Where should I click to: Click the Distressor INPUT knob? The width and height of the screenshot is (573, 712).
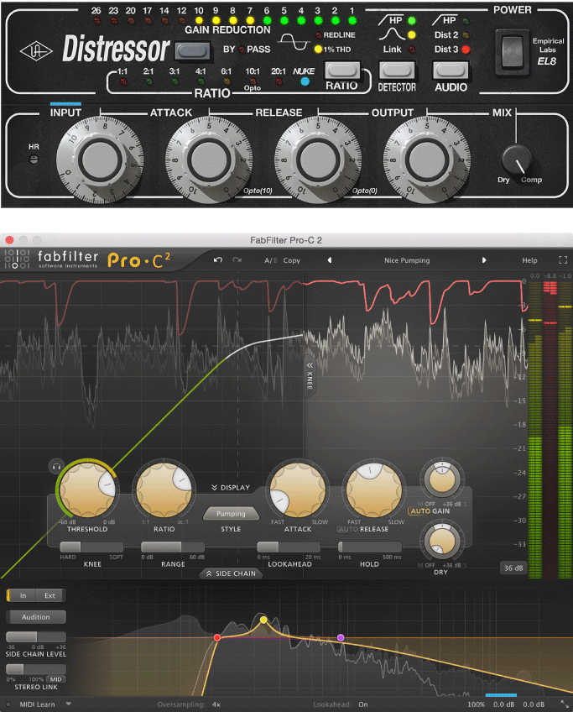point(100,160)
